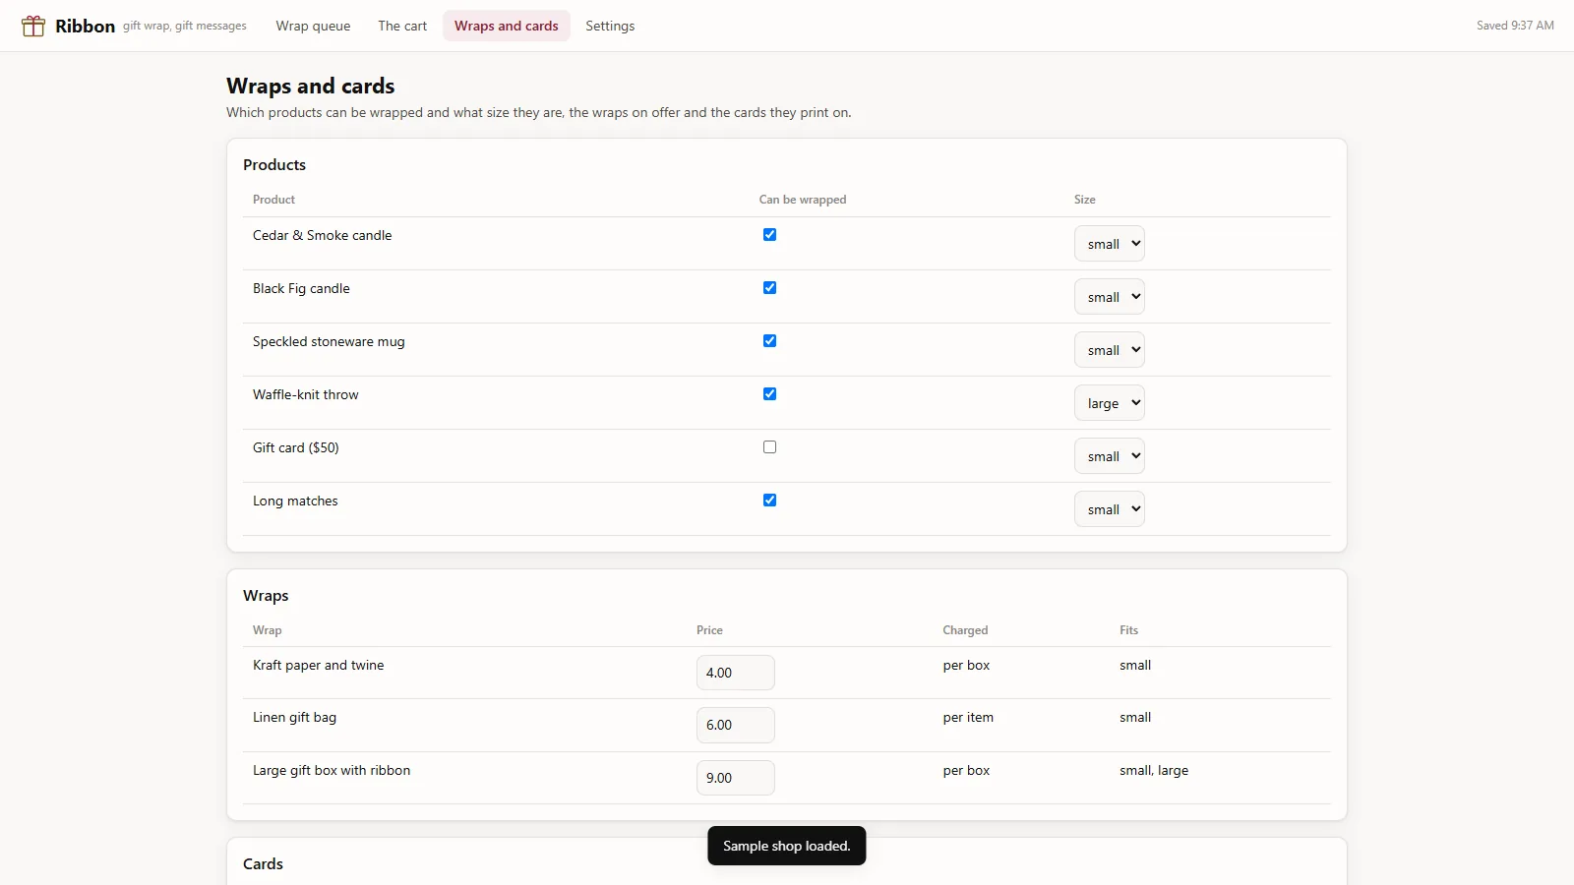1574x885 pixels.
Task: Open the Settings tab
Action: pyautogui.click(x=610, y=26)
